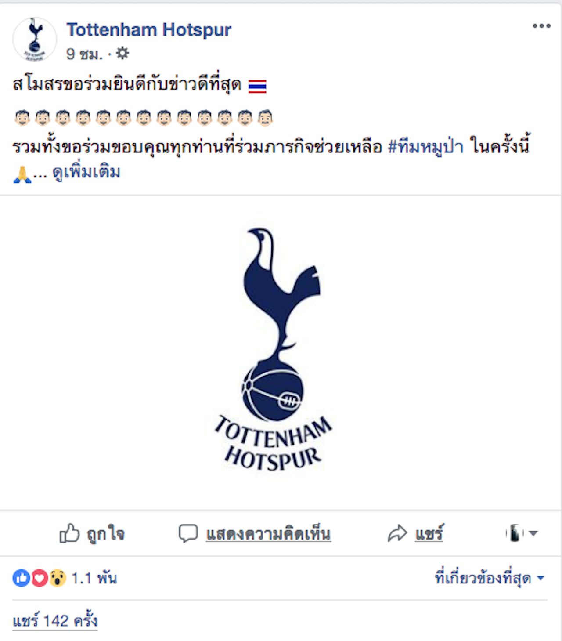Click the แสดงความคิดเห็น comment button
The image size is (562, 641).
[255, 533]
